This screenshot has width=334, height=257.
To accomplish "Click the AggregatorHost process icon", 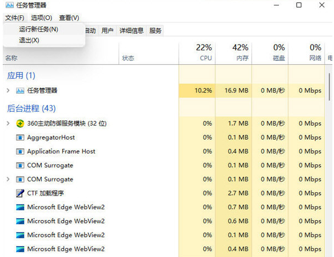I will click(x=20, y=138).
